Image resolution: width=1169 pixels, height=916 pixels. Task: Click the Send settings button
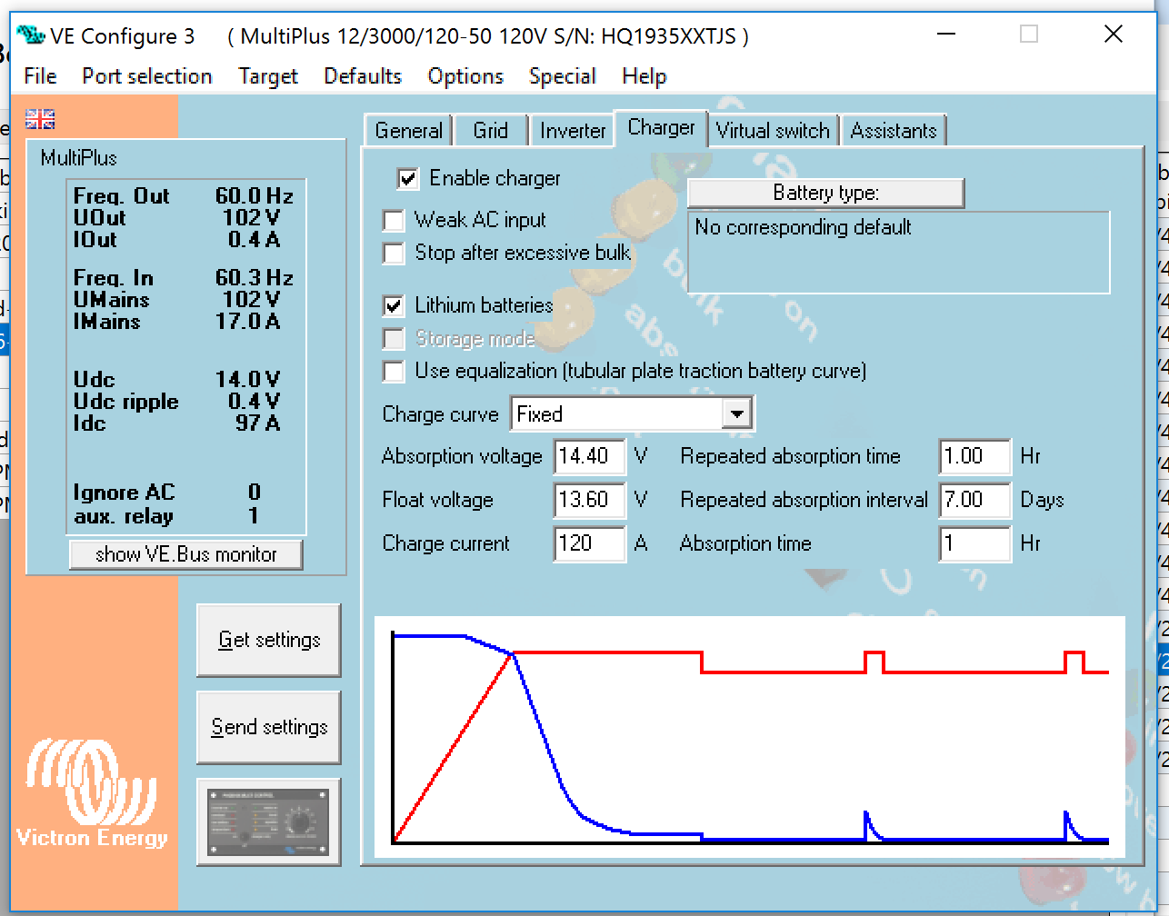tap(269, 728)
